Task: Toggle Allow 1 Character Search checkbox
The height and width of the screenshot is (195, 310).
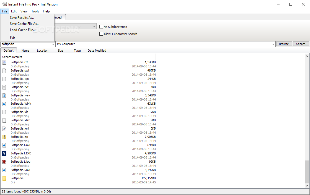Action: 101,34
